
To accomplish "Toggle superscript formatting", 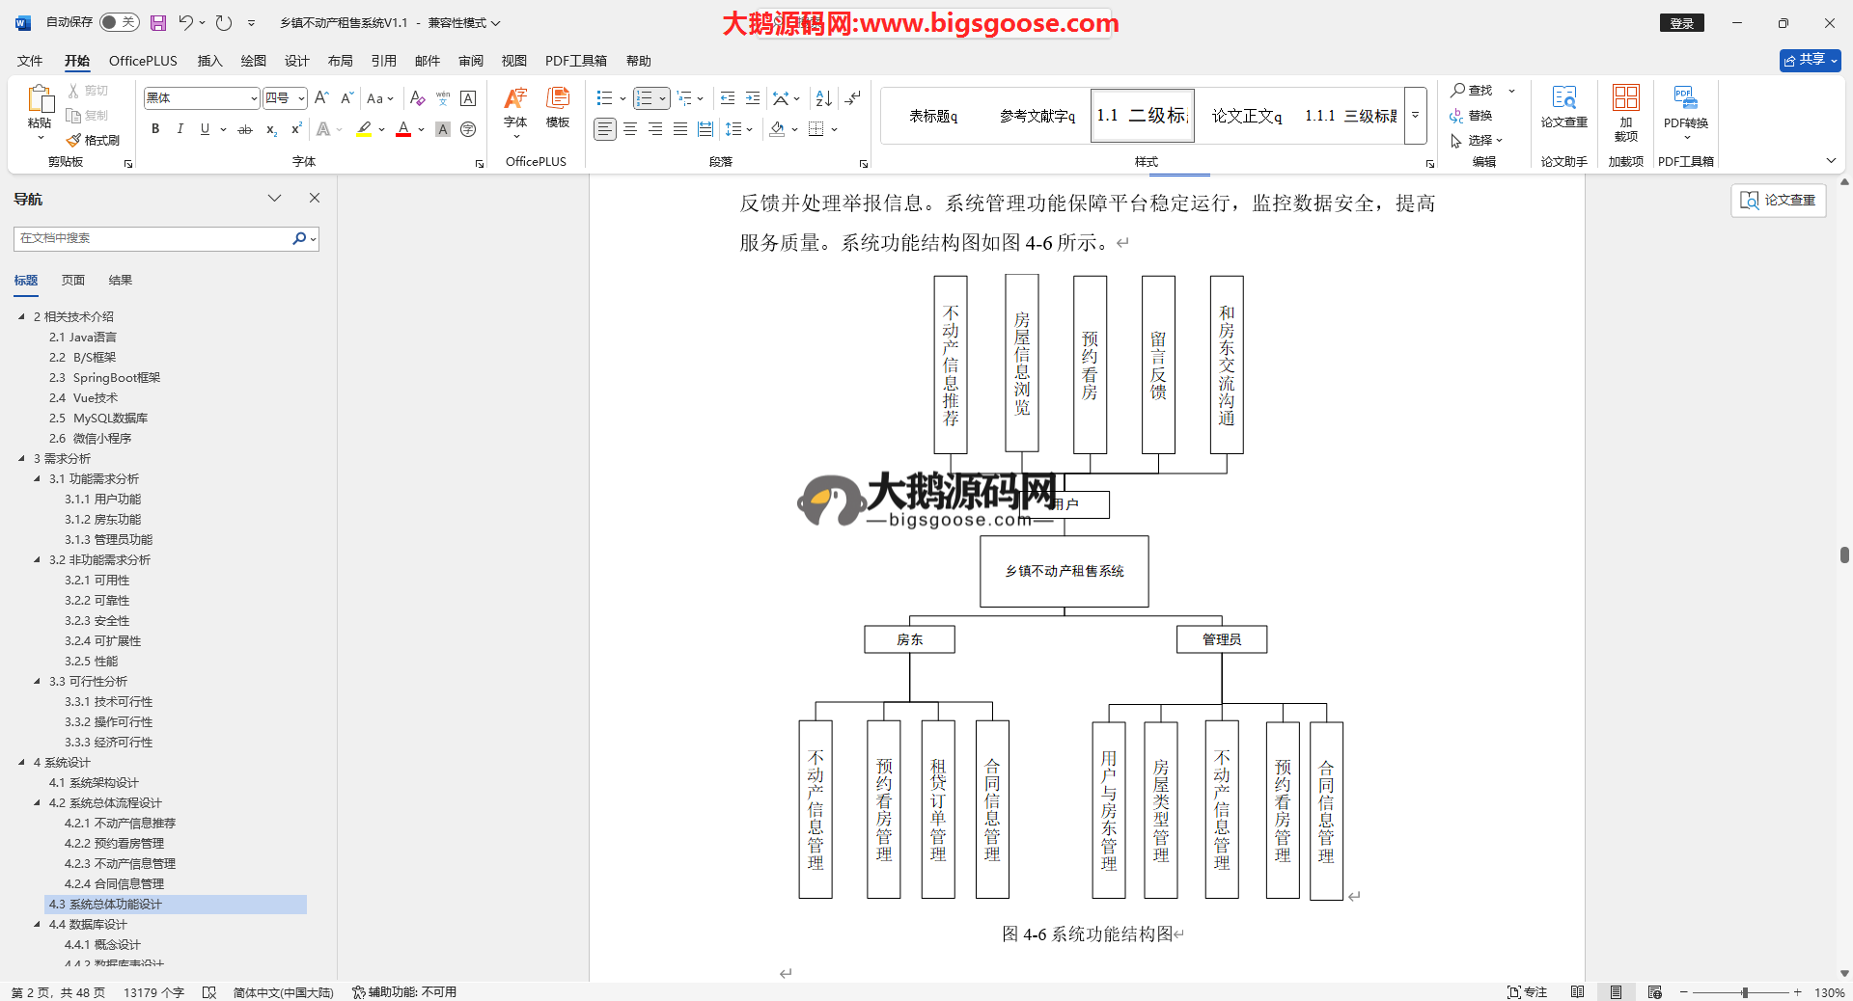I will 296,129.
